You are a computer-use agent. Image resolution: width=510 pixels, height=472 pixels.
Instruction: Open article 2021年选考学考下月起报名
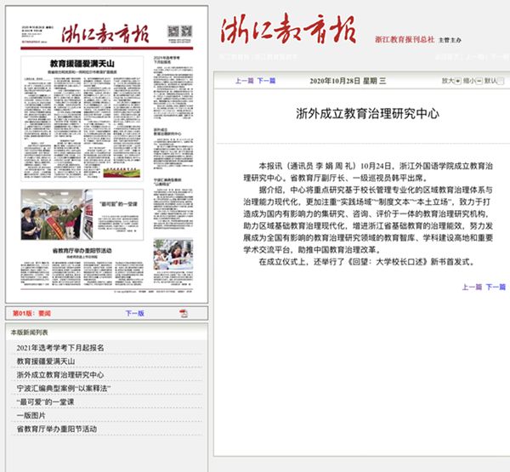[60, 348]
